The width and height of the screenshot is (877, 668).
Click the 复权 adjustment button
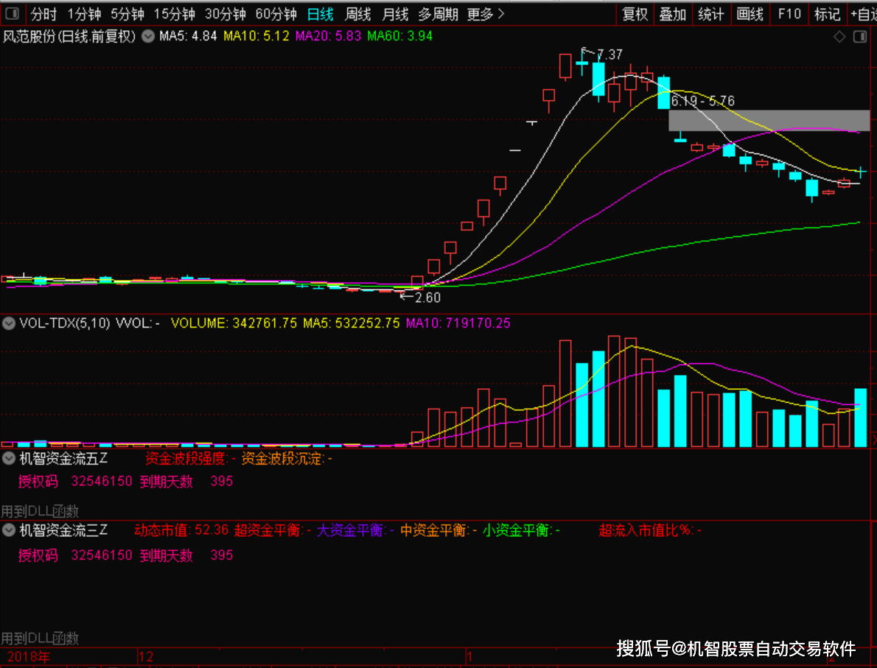[x=635, y=14]
